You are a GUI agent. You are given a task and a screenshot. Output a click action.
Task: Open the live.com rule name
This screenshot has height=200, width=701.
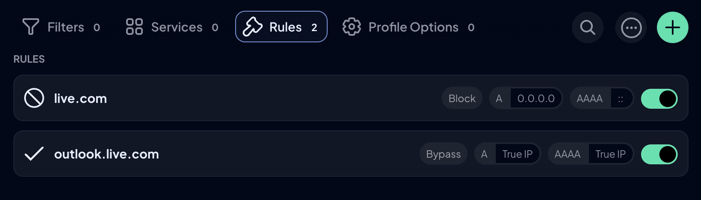point(80,98)
